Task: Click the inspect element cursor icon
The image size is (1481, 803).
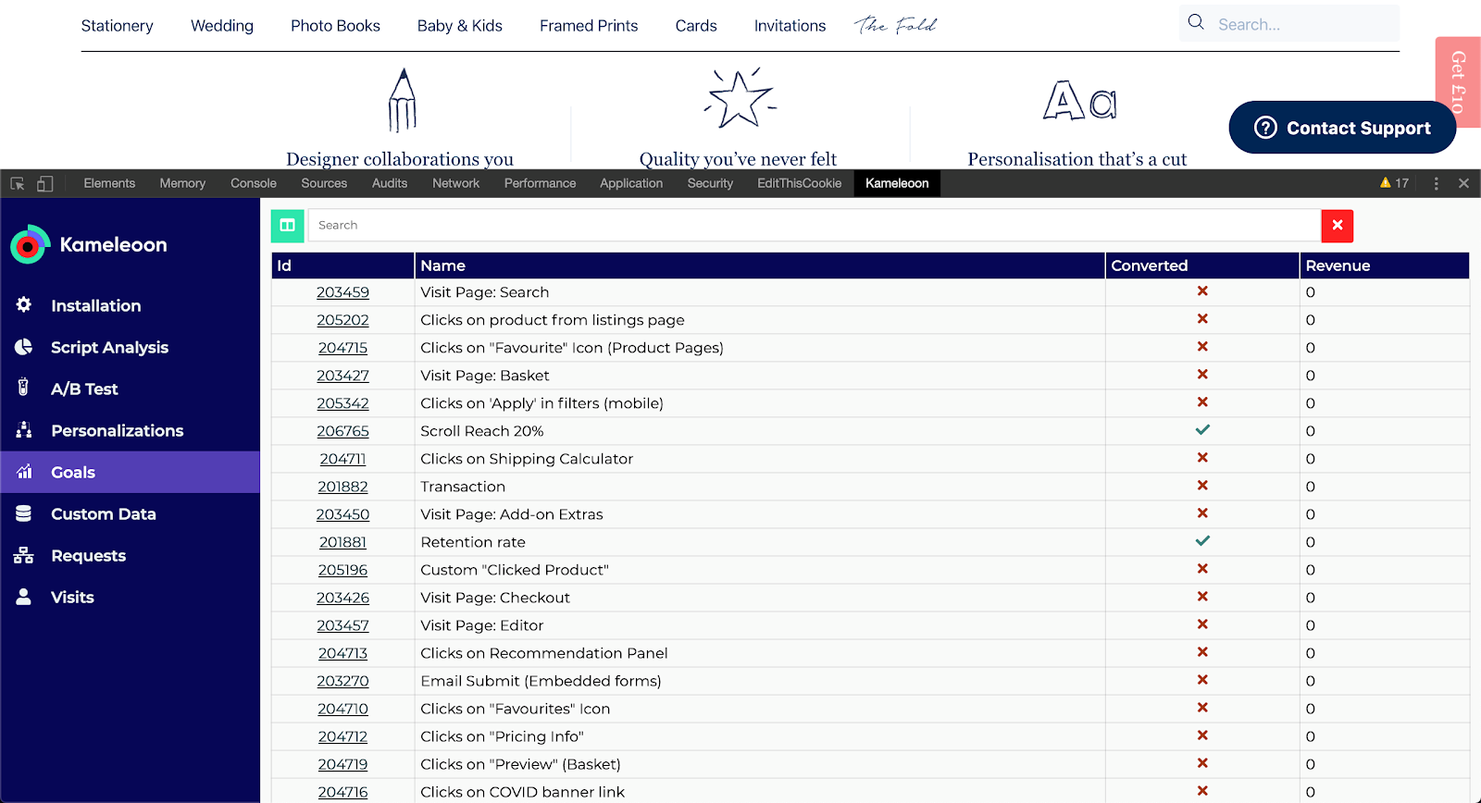Action: [x=18, y=183]
